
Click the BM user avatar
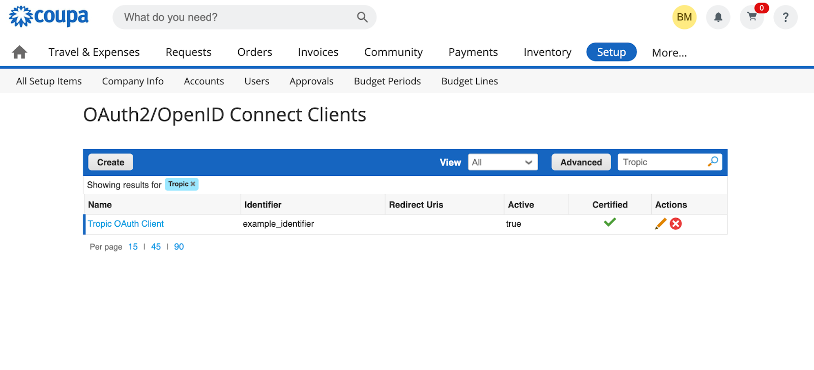coord(684,18)
